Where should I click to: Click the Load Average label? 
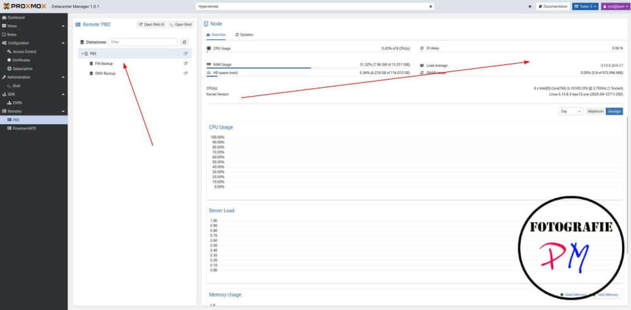pos(437,66)
